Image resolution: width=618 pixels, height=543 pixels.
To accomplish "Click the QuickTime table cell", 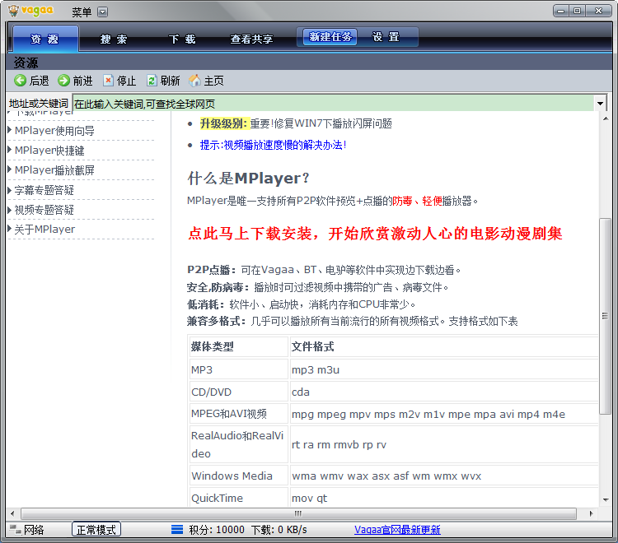I will click(x=239, y=498).
